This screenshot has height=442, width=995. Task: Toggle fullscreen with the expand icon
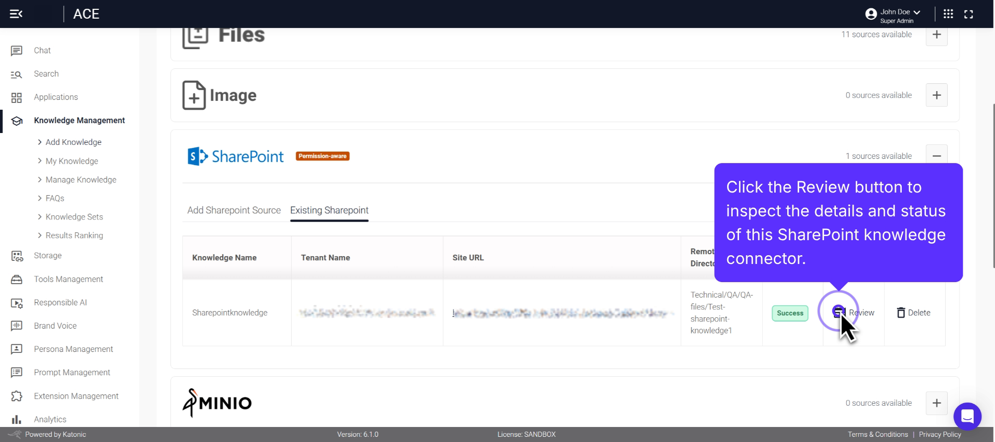(969, 14)
